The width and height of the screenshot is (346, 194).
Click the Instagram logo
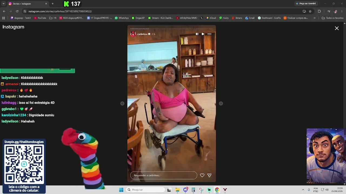pyautogui.click(x=13, y=27)
